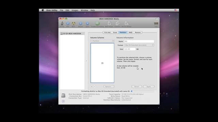Image resolution: width=218 pixels, height=122 pixels.
Task: Click the Convert toolbar icon
Action: pyautogui.click(x=118, y=23)
